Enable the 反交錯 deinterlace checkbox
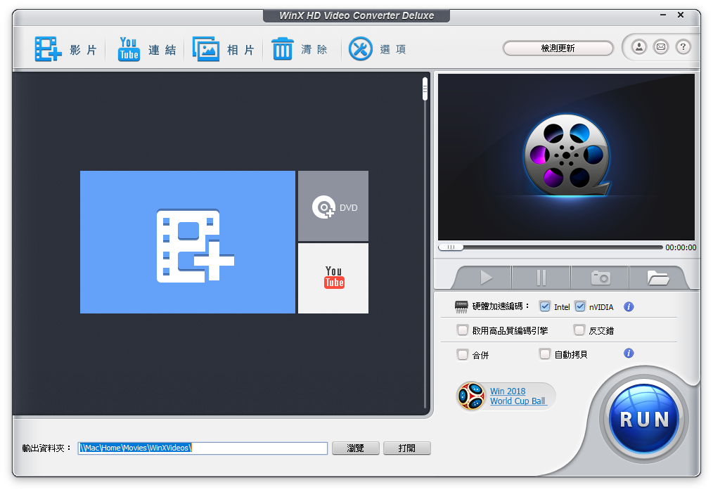Screen dimensions: 713x492 coord(579,330)
